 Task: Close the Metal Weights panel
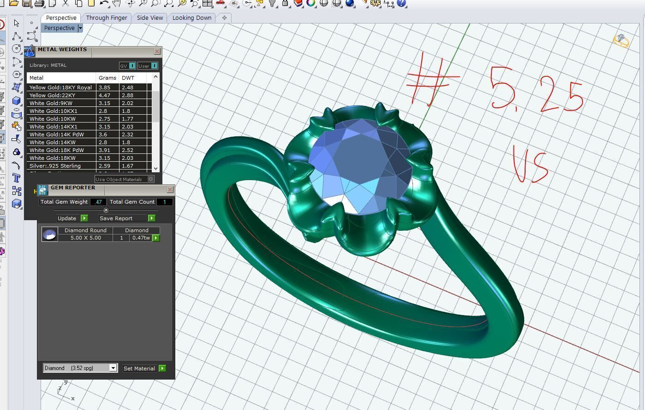point(157,51)
